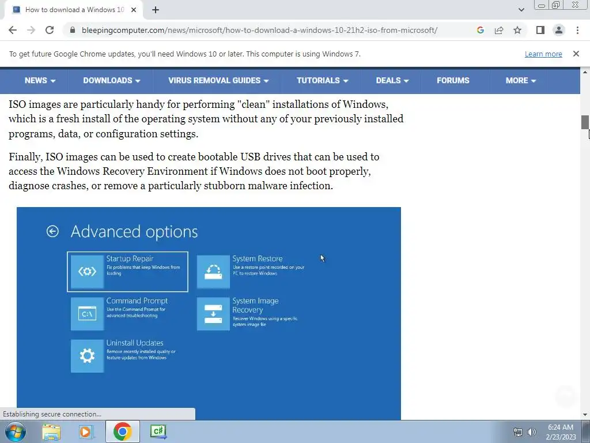Image resolution: width=590 pixels, height=443 pixels.
Task: Bookmark this page with the star
Action: pos(517,30)
